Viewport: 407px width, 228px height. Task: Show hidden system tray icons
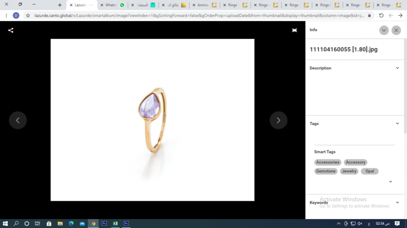pos(338,223)
